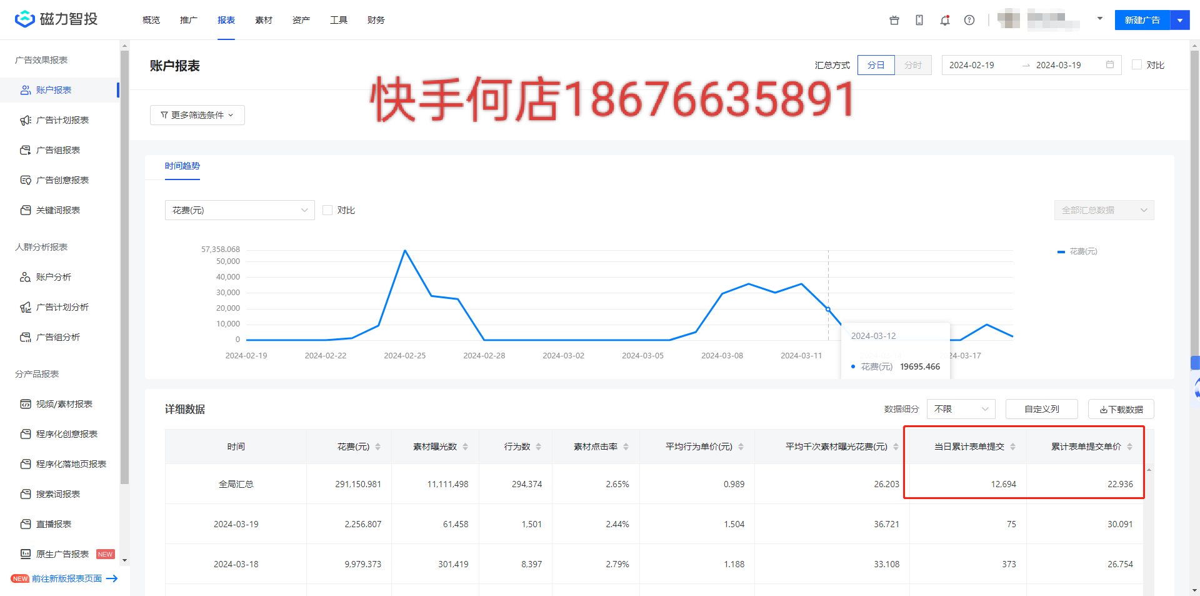Image resolution: width=1200 pixels, height=596 pixels.
Task: Open the calendar icon in date range
Action: (1110, 64)
